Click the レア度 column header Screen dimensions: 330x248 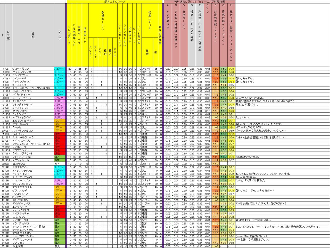pyautogui.click(x=8, y=35)
